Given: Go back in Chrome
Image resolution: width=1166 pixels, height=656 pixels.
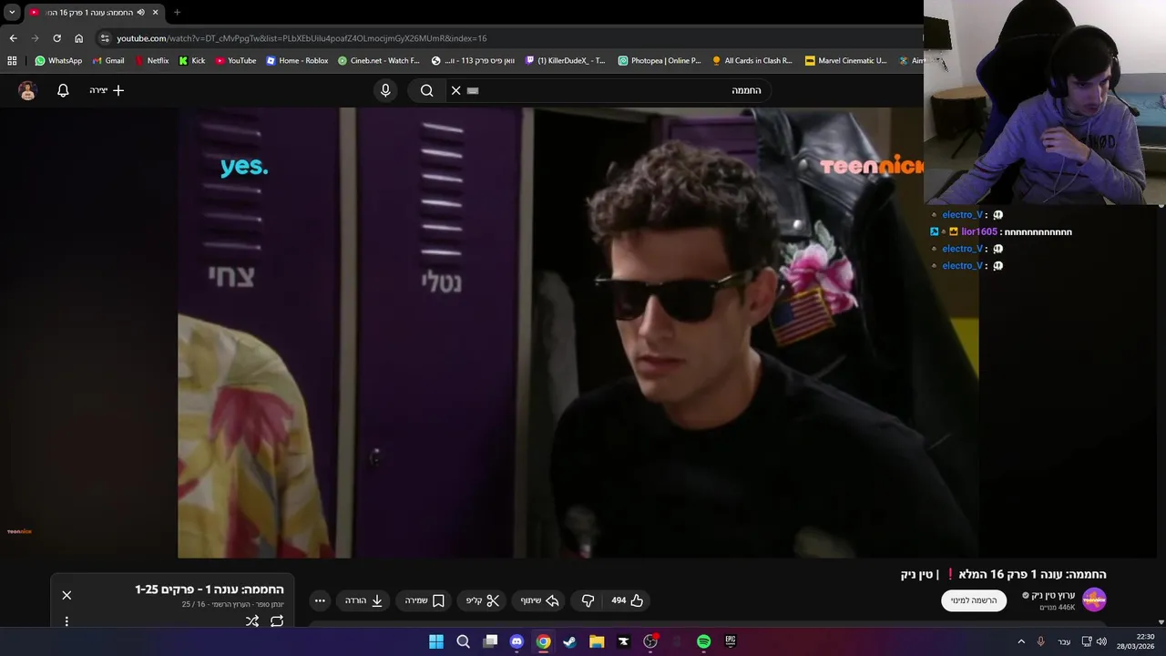Looking at the screenshot, I should tap(13, 38).
